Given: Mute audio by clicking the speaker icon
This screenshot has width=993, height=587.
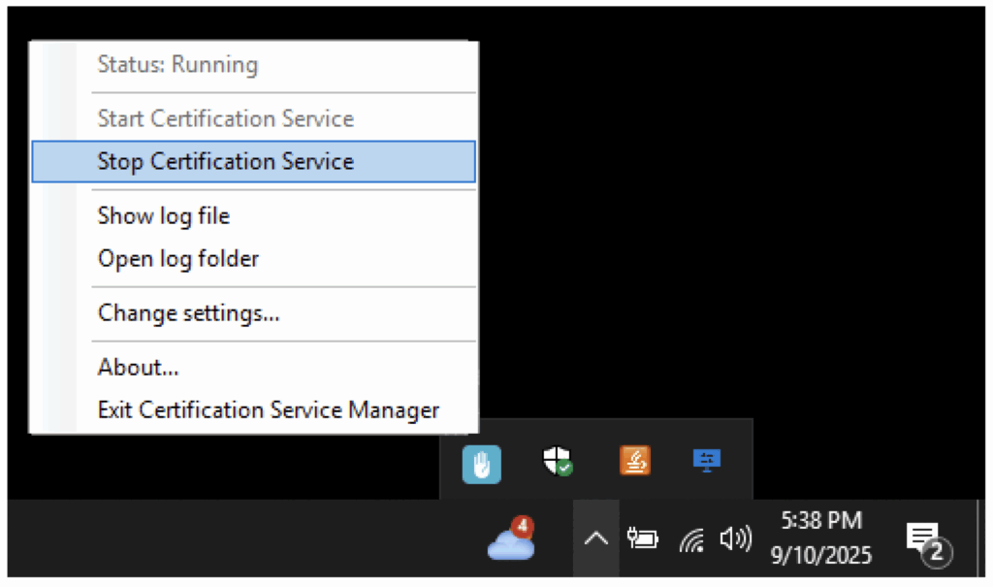Looking at the screenshot, I should [737, 538].
